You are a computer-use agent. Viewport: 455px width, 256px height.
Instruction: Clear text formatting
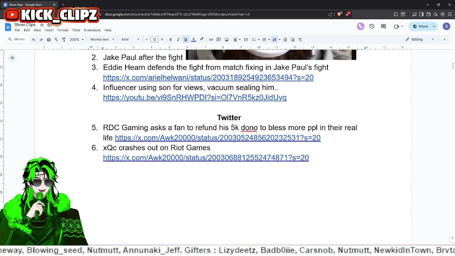click(x=300, y=39)
